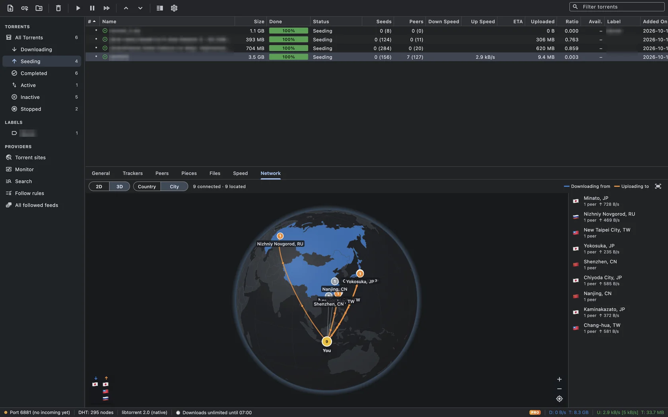
Task: Click the fullscreen map icon
Action: click(658, 186)
